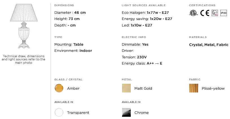The height and width of the screenshot is (119, 230).
Task: Click the Eco Halogen 1x77w light source
Action: pos(145,13)
